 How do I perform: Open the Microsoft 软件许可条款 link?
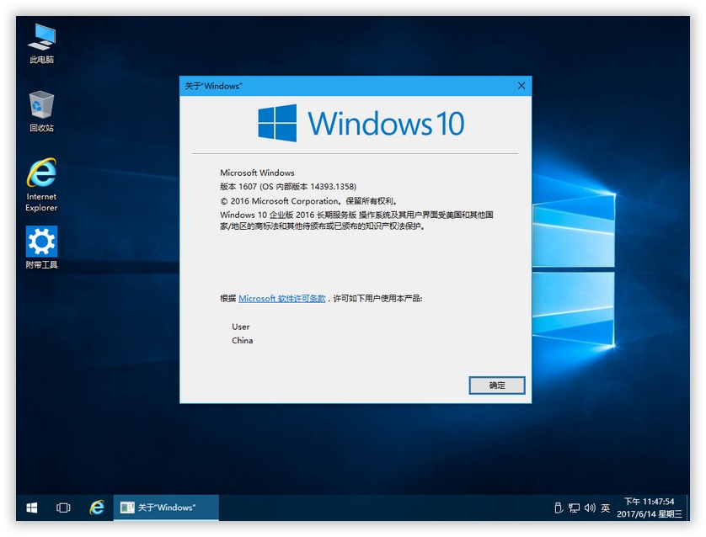point(282,298)
